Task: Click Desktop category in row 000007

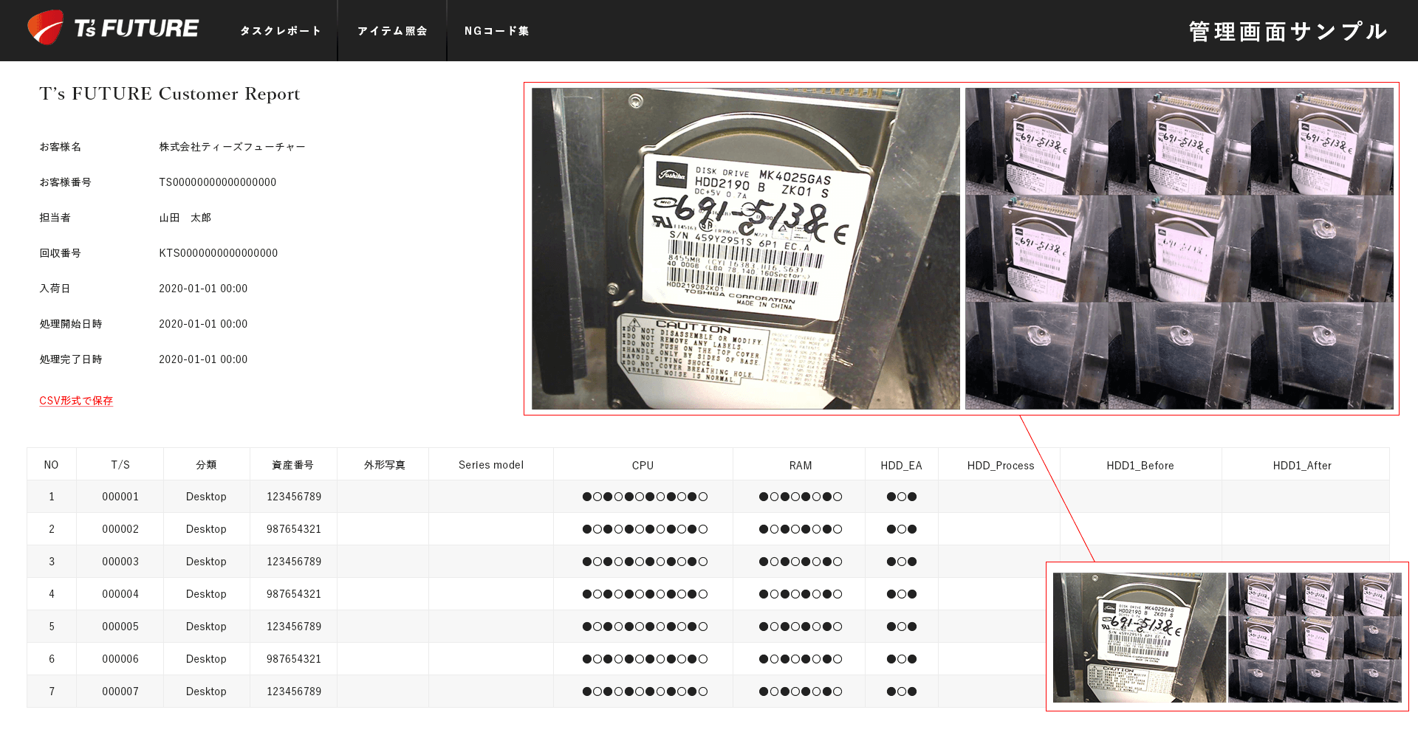Action: click(x=206, y=692)
